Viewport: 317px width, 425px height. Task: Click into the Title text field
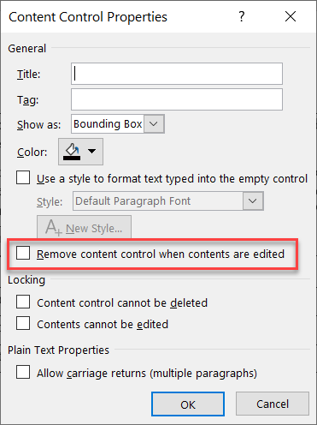177,74
